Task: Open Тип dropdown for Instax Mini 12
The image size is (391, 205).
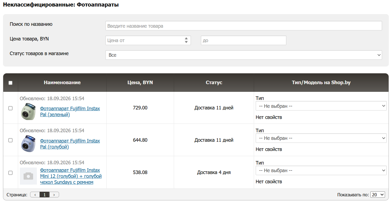Action: 321,170
